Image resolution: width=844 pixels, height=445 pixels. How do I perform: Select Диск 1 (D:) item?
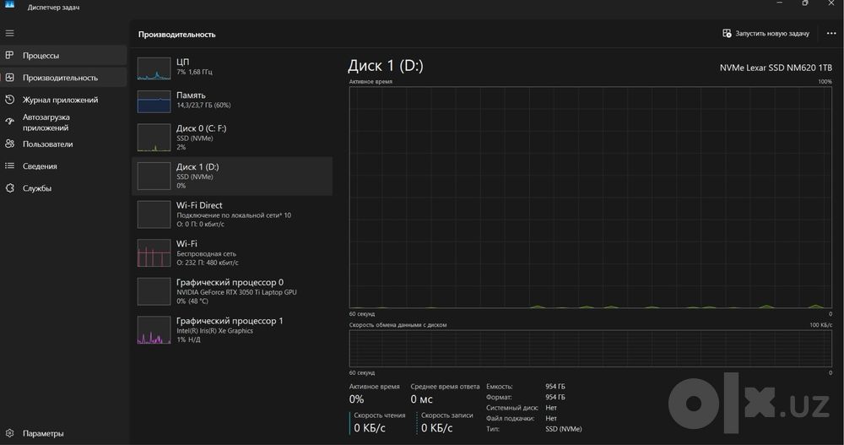click(x=232, y=176)
